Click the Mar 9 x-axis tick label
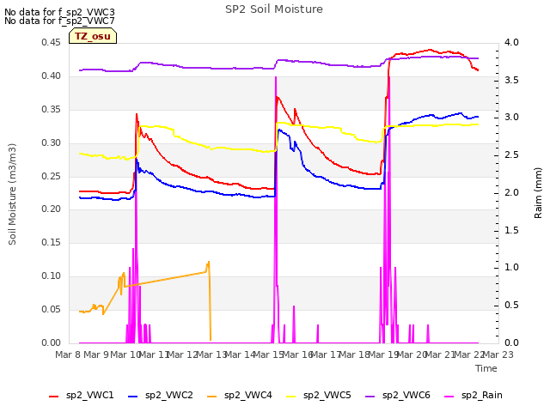Screen dimensions: 550x412 click(x=96, y=354)
